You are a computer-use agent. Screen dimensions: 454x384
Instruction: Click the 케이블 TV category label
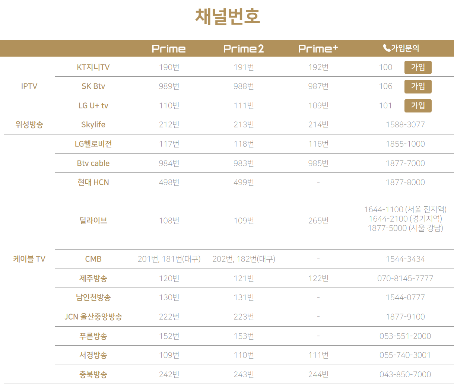tap(29, 259)
